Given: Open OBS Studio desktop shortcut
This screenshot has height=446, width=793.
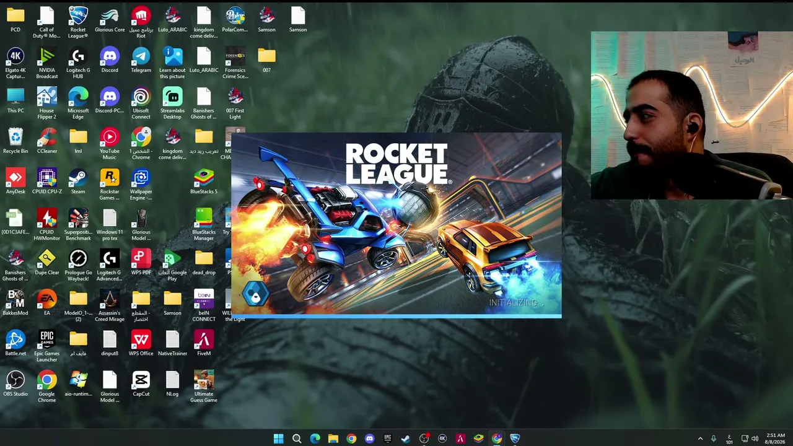Looking at the screenshot, I should click(15, 384).
